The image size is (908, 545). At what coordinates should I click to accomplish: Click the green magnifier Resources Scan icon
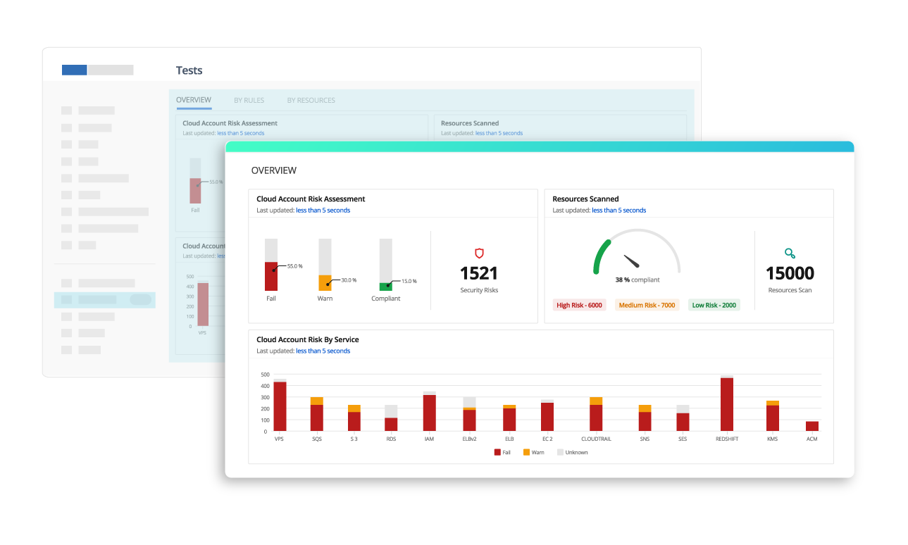[790, 253]
